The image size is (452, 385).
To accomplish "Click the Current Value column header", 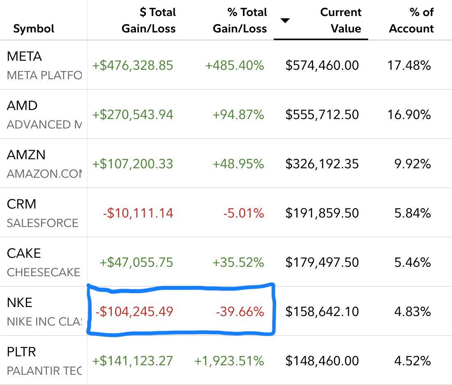I will pos(341,20).
